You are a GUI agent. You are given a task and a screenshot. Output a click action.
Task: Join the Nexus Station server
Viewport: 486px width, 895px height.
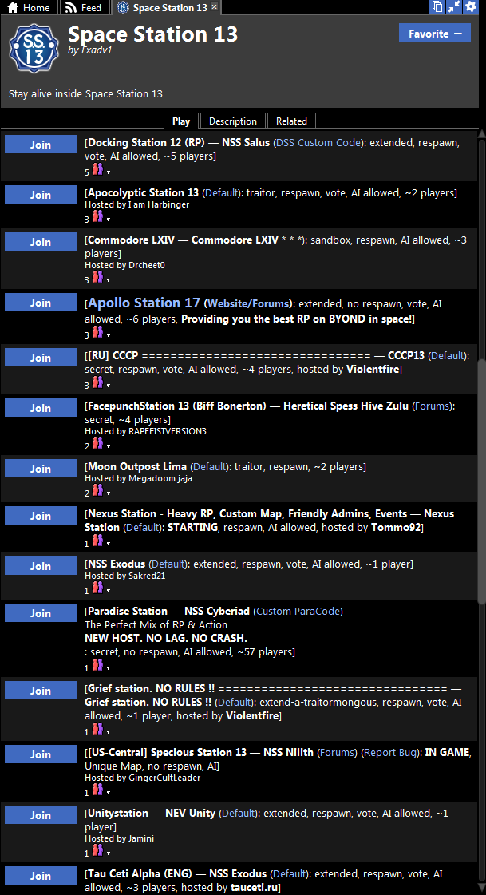(41, 516)
